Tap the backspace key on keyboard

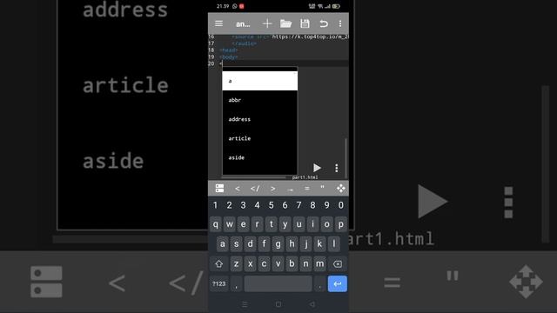click(x=337, y=263)
